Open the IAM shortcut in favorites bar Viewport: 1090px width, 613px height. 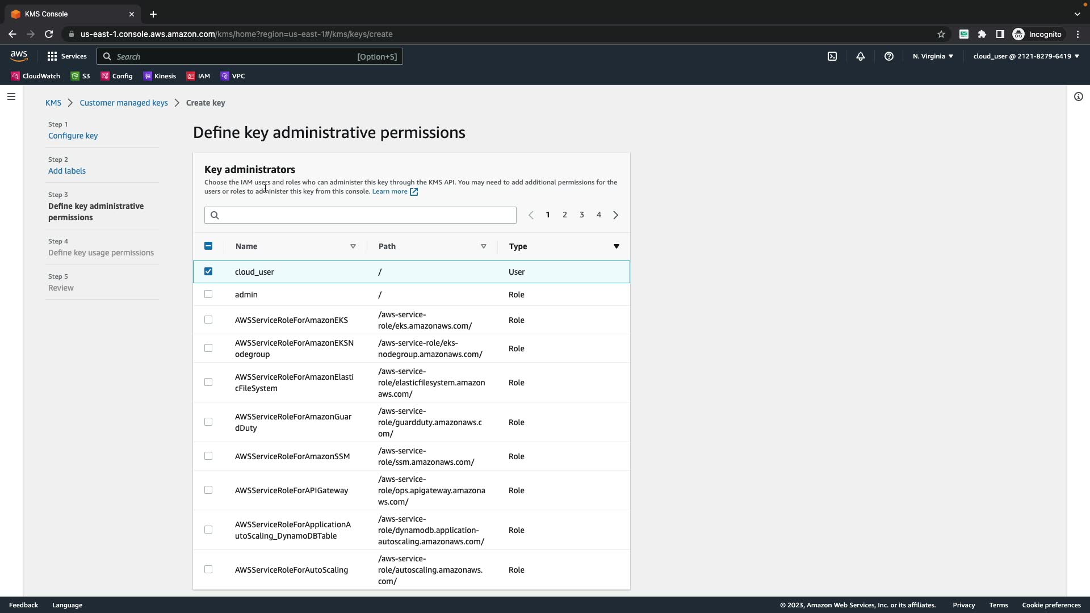click(x=199, y=76)
